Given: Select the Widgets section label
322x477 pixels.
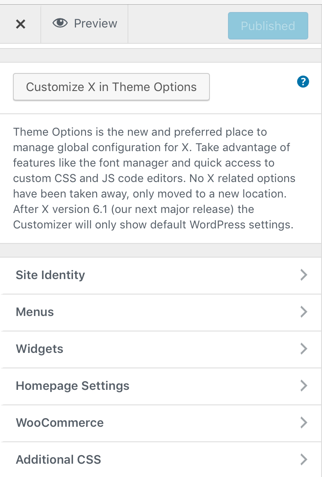Looking at the screenshot, I should 39,349.
